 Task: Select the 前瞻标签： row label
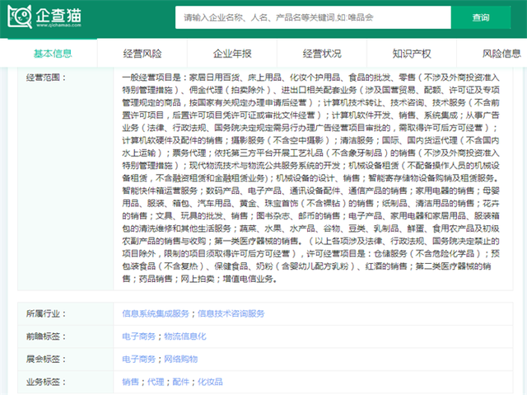[46, 336]
